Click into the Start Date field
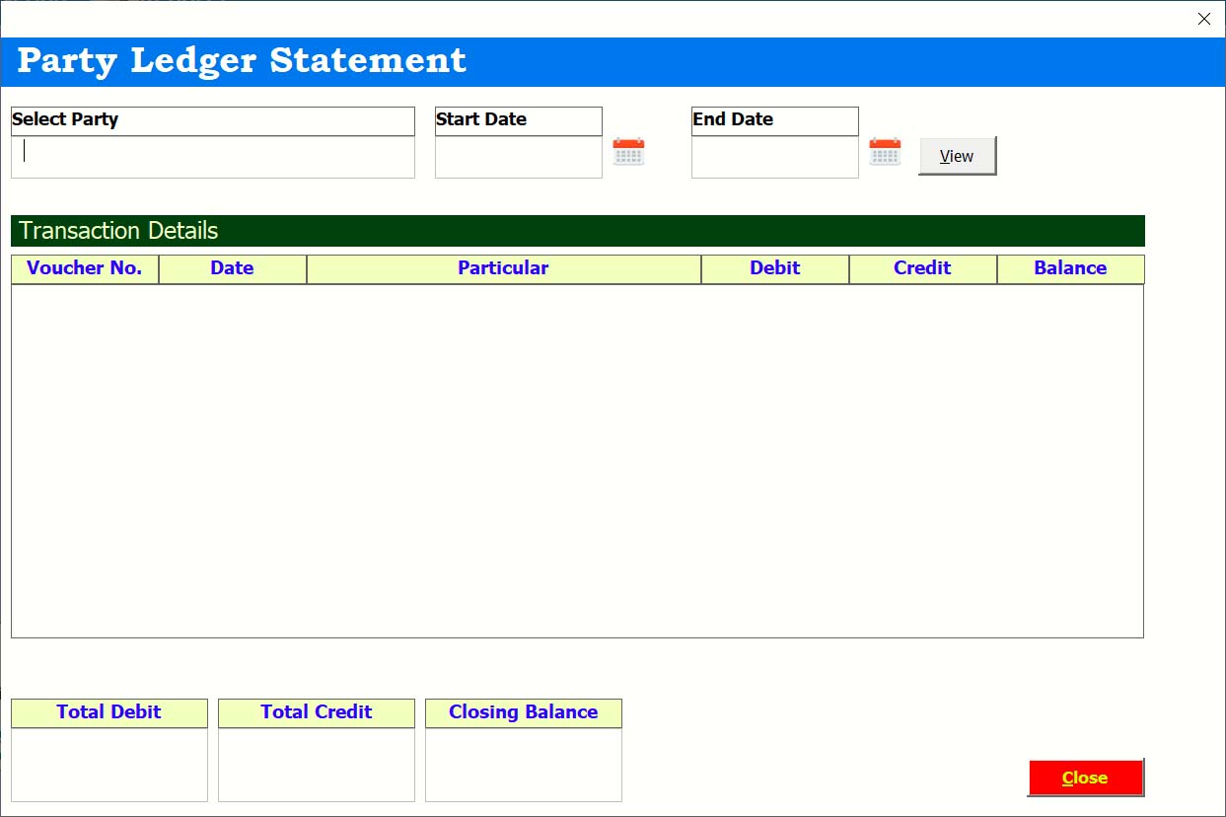 click(x=518, y=157)
